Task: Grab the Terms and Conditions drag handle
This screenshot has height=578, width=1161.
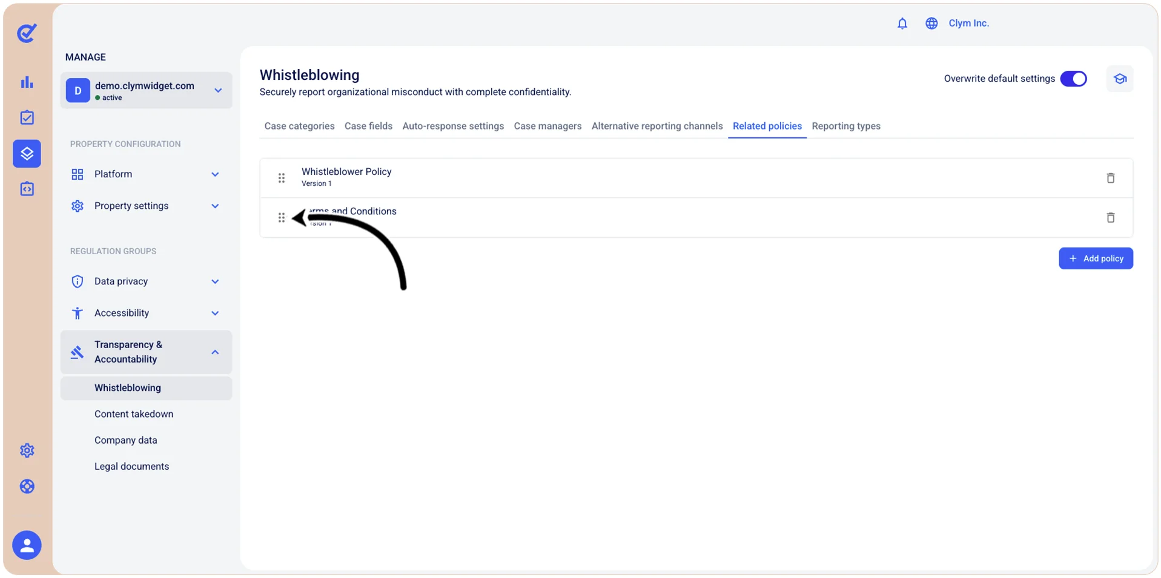Action: point(281,217)
